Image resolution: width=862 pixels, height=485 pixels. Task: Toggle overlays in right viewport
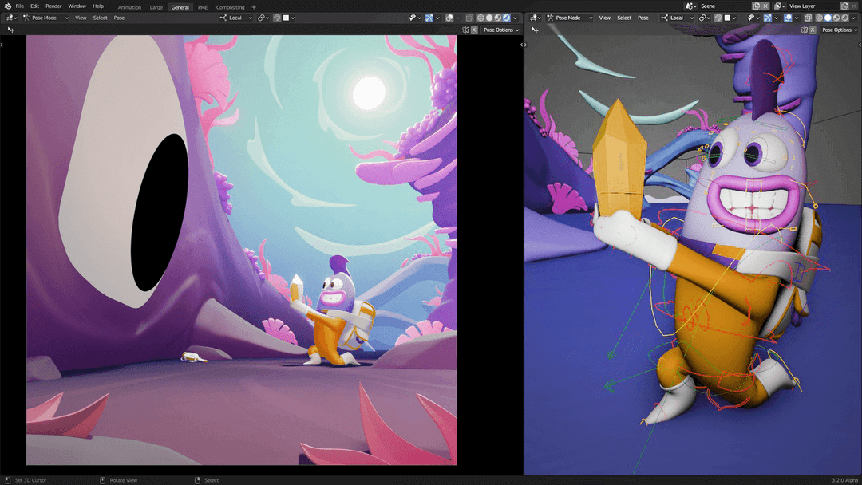click(x=788, y=18)
